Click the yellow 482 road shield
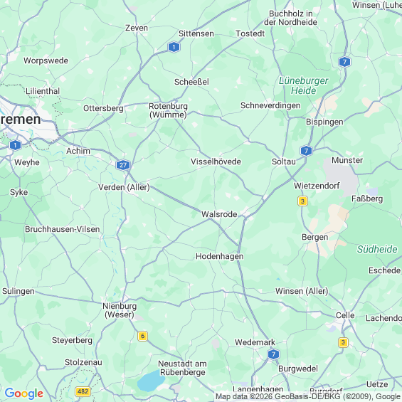Viewport: 402px width, 402px height. click(x=83, y=391)
